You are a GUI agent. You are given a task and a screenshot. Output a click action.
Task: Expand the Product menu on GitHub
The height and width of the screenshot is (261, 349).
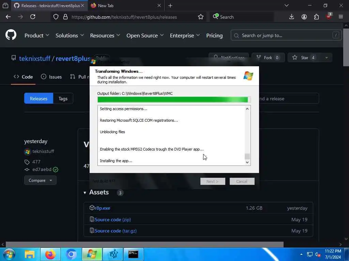pos(37,35)
